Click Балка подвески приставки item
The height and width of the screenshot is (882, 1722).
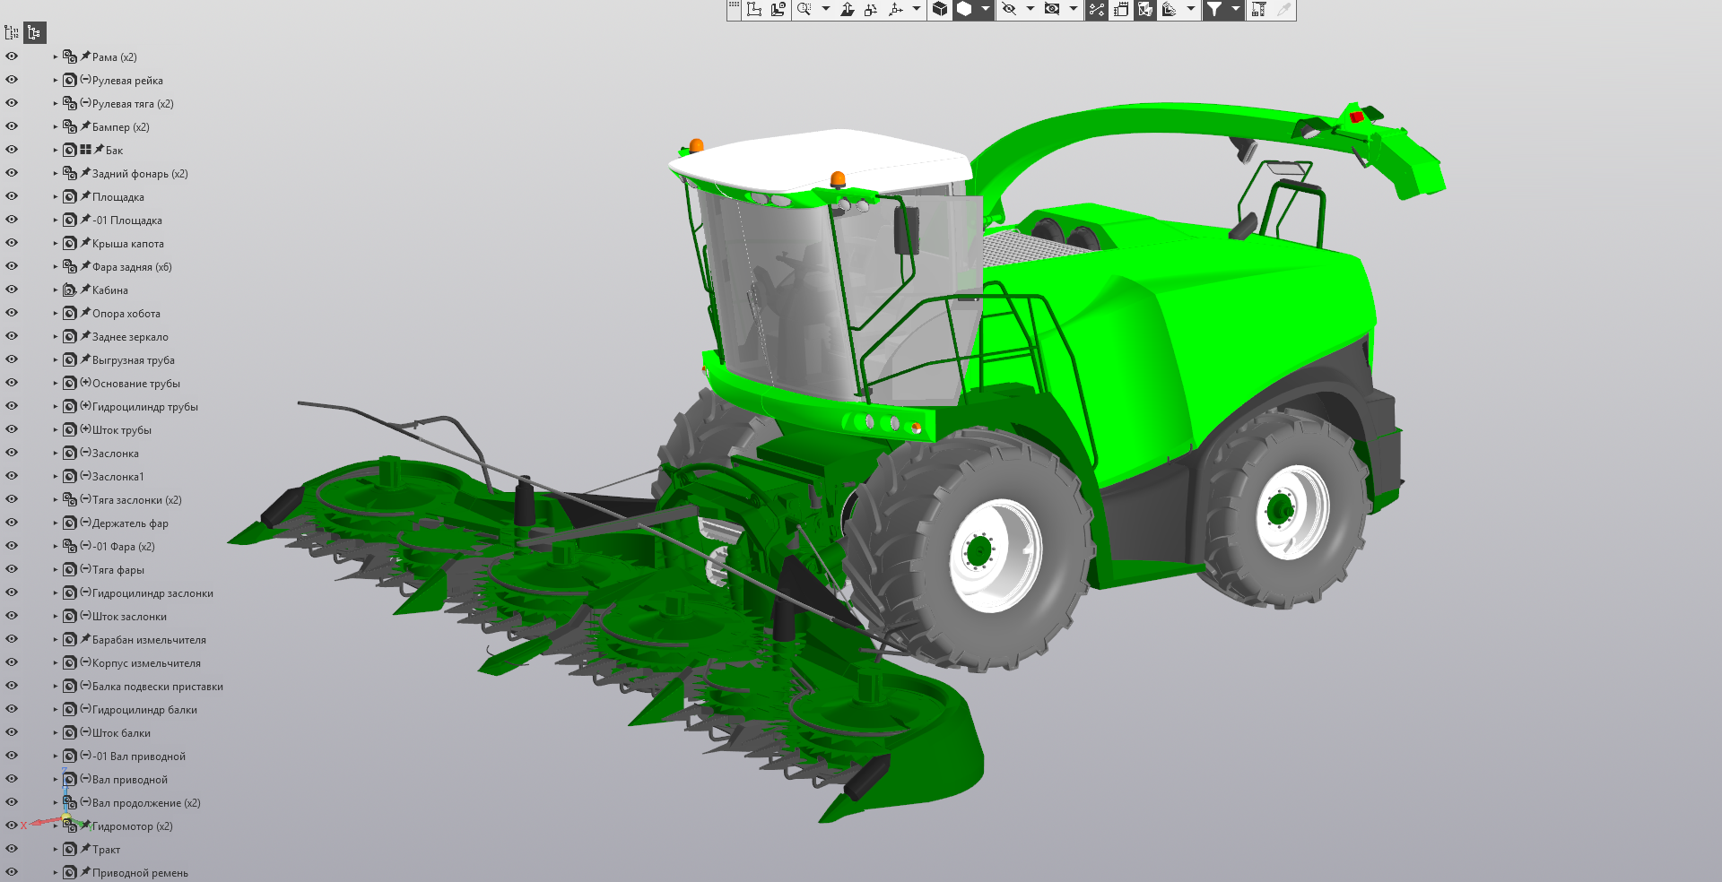tap(157, 687)
